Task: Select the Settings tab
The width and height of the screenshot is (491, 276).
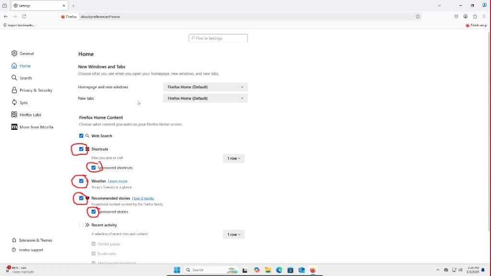Action: click(x=39, y=6)
